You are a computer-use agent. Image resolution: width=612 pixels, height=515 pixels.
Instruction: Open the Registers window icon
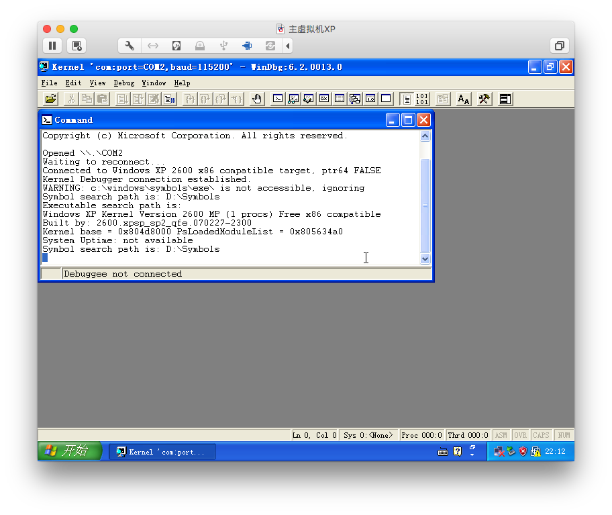tap(324, 99)
